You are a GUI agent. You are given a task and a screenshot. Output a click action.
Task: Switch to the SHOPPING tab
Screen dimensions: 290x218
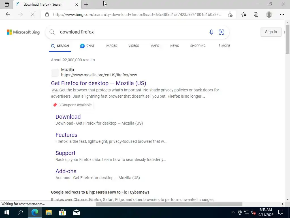click(x=198, y=46)
